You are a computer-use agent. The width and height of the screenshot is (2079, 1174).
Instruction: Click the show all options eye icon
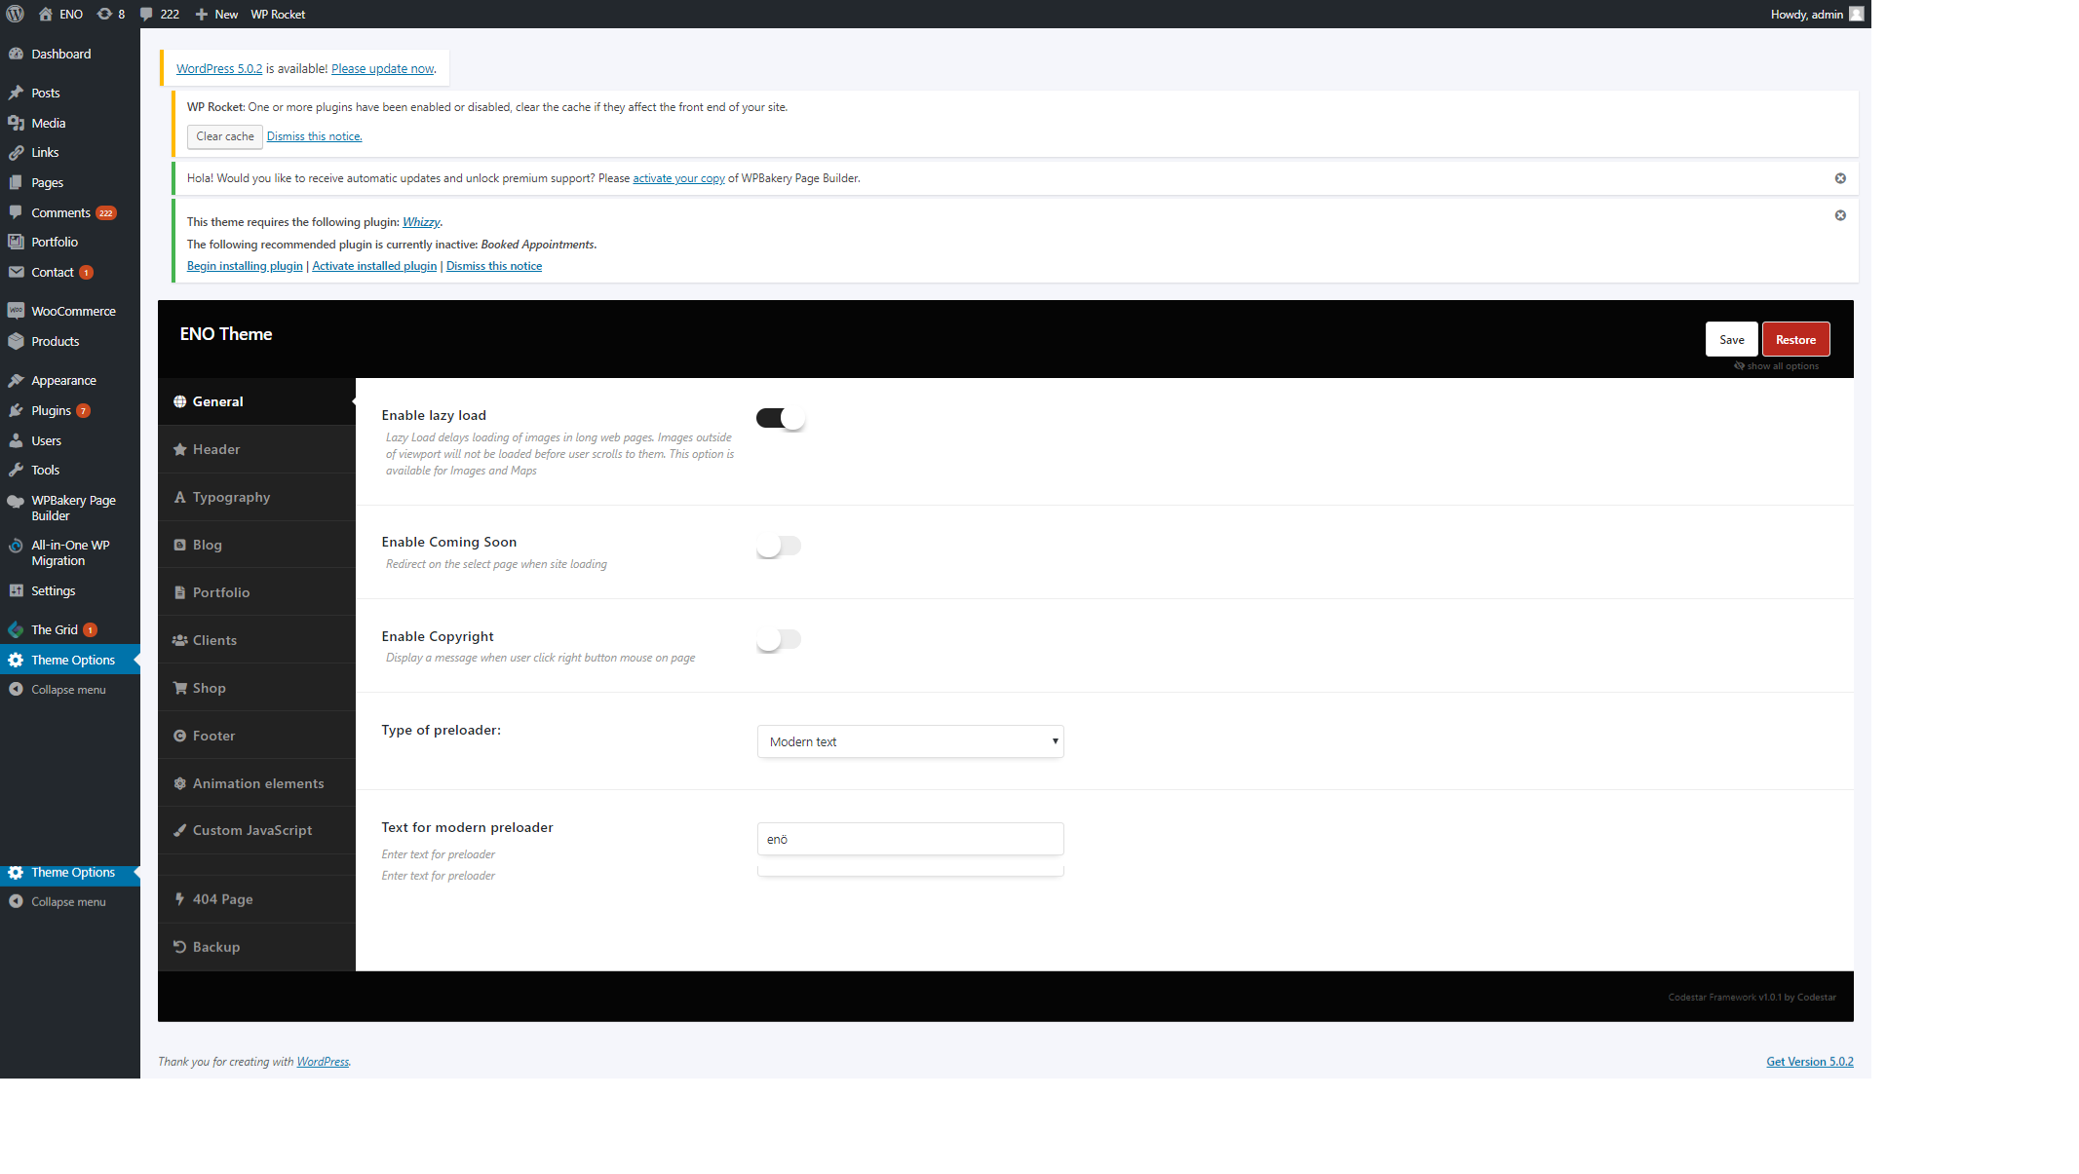click(x=1739, y=366)
